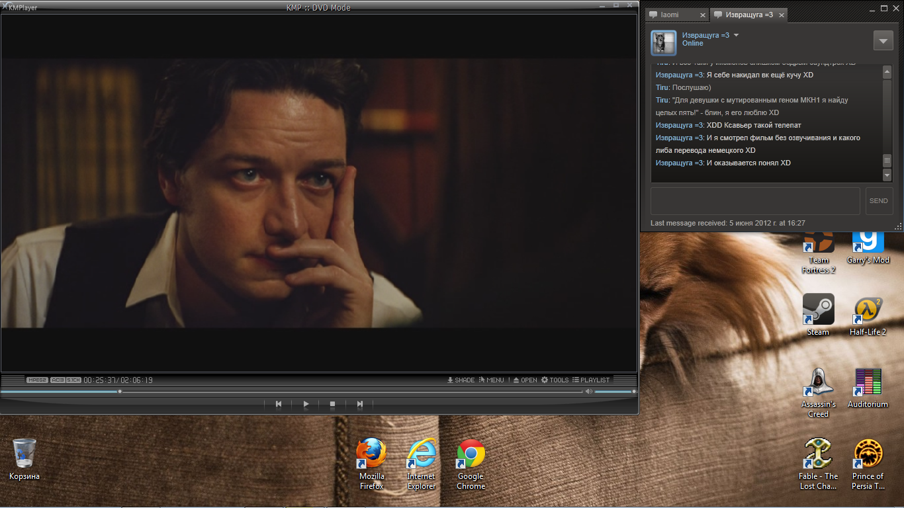
Task: Expand the arrow beside friend name
Action: point(736,35)
